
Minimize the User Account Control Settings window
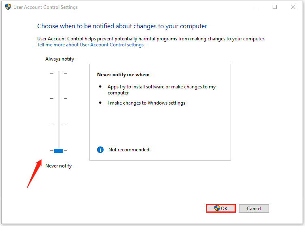click(x=256, y=7)
